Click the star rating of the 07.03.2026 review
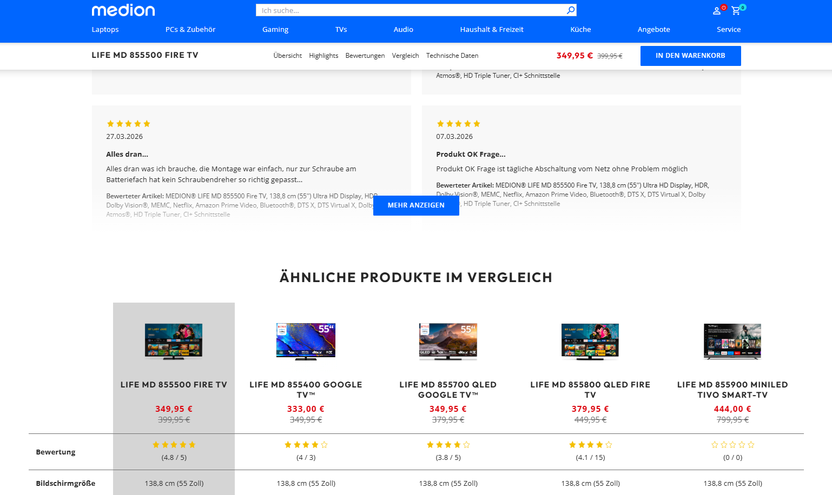The height and width of the screenshot is (495, 832). [x=458, y=124]
